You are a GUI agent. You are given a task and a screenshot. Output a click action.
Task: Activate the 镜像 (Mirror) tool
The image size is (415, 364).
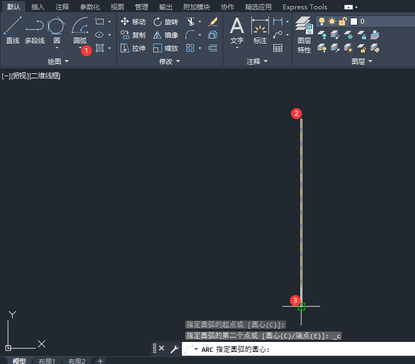pos(166,35)
